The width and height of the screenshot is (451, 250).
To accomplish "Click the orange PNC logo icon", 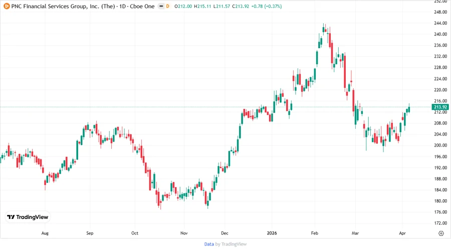I will click(x=7, y=6).
